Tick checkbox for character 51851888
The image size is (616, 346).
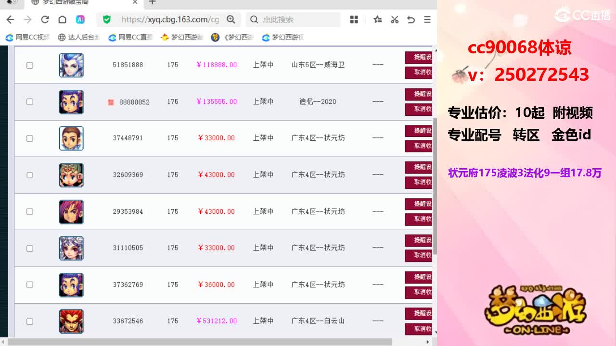30,65
